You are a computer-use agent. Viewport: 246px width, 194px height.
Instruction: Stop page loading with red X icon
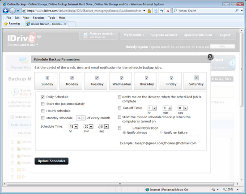[168, 11]
